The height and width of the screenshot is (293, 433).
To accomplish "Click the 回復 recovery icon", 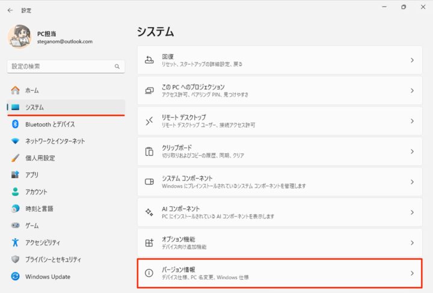I will pos(149,60).
